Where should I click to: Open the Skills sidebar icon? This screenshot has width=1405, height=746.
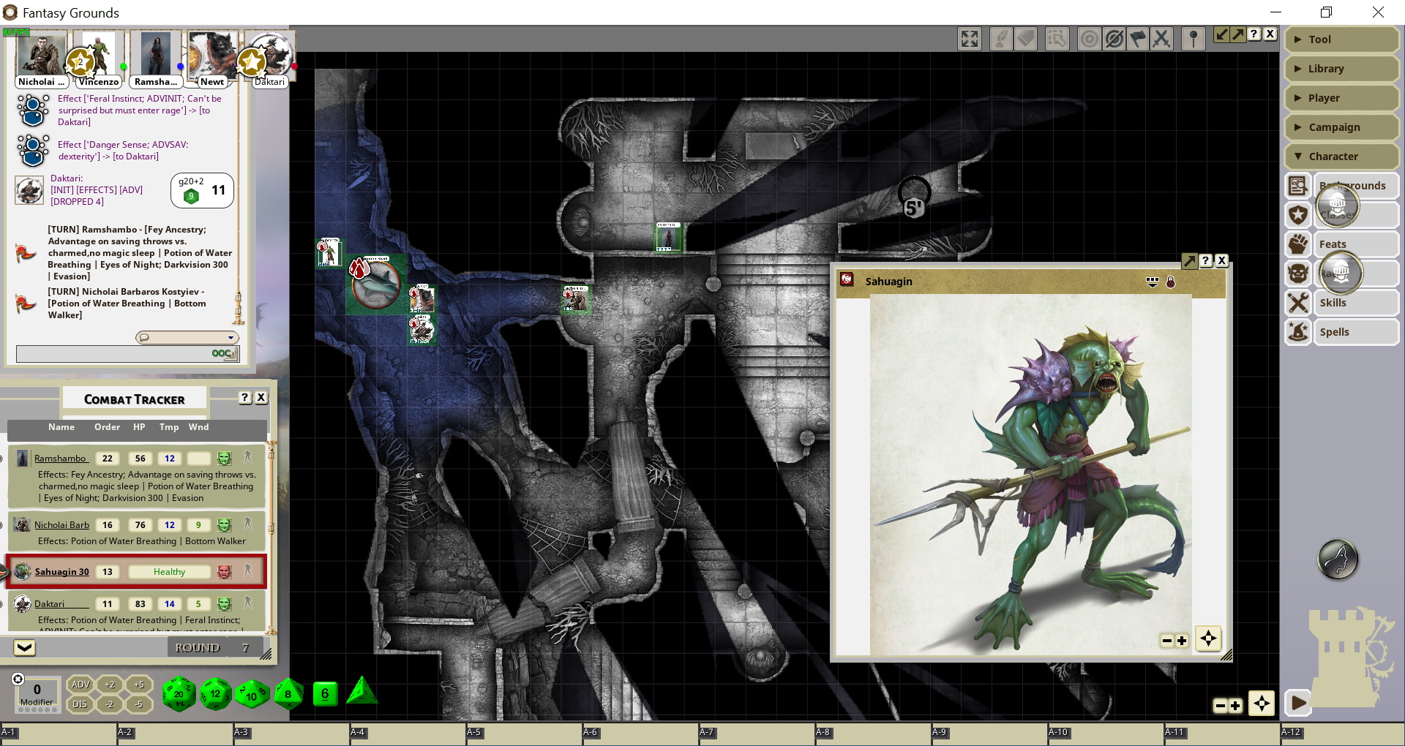[1298, 303]
